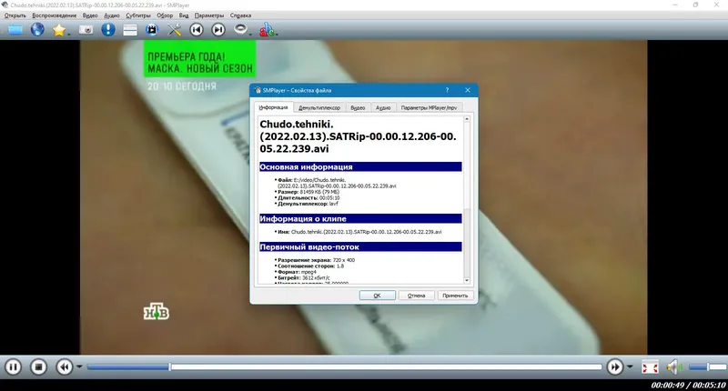Minimize the SMPlayer main window
This screenshot has width=728, height=391.
click(x=675, y=5)
